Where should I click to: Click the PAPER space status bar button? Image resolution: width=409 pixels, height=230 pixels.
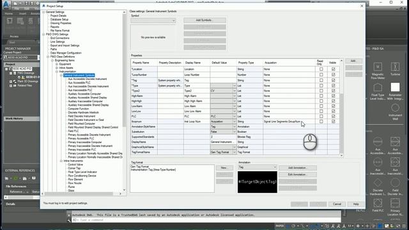[280, 226]
